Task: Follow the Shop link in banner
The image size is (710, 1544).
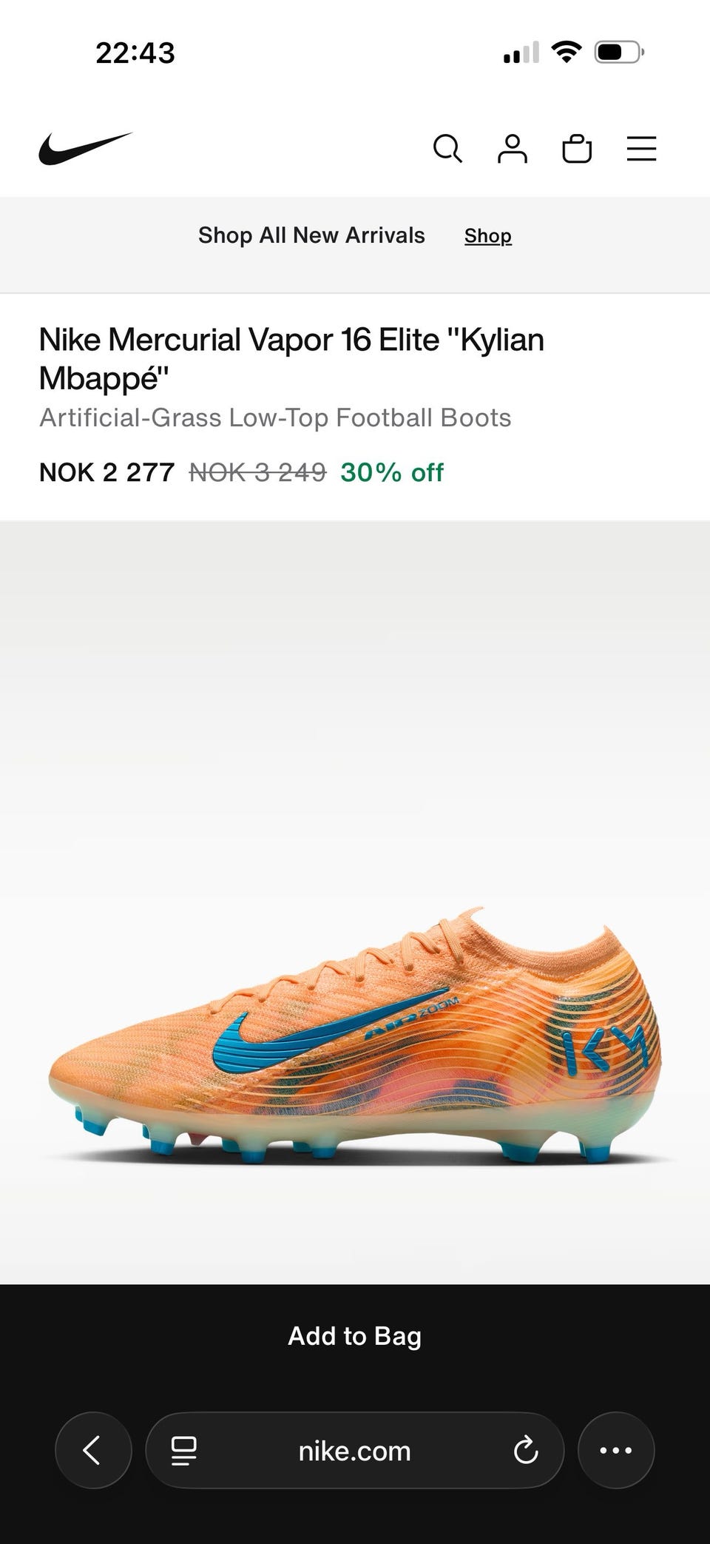Action: (x=488, y=235)
